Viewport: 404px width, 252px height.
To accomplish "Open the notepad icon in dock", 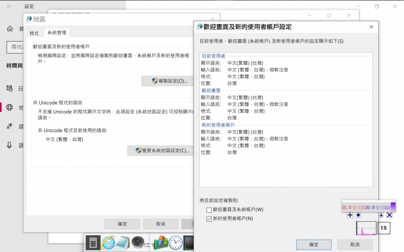I will coord(123,242).
